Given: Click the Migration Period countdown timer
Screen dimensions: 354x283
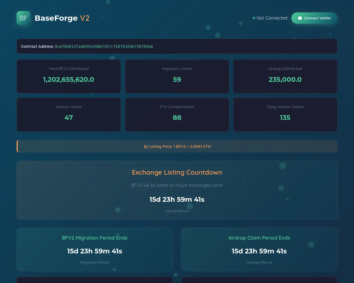Looking at the screenshot, I should [95, 251].
